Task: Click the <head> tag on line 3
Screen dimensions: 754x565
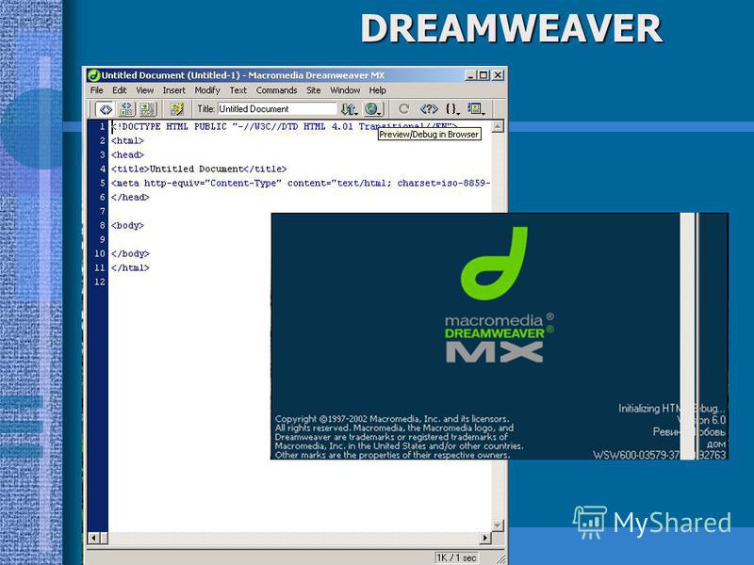Action: (127, 154)
